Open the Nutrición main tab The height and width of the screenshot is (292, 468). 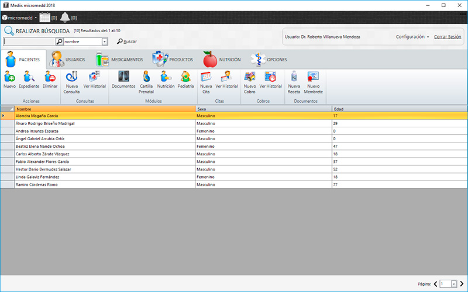coord(222,60)
